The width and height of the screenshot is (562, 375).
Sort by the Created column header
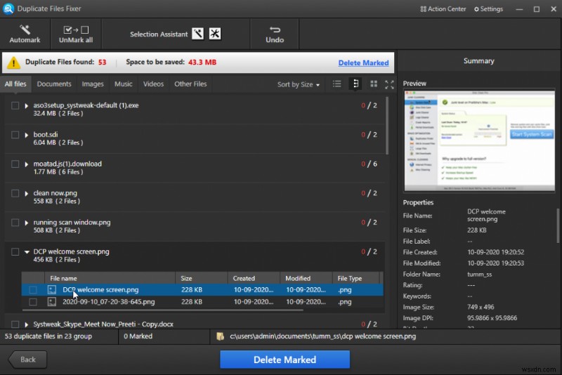point(254,278)
